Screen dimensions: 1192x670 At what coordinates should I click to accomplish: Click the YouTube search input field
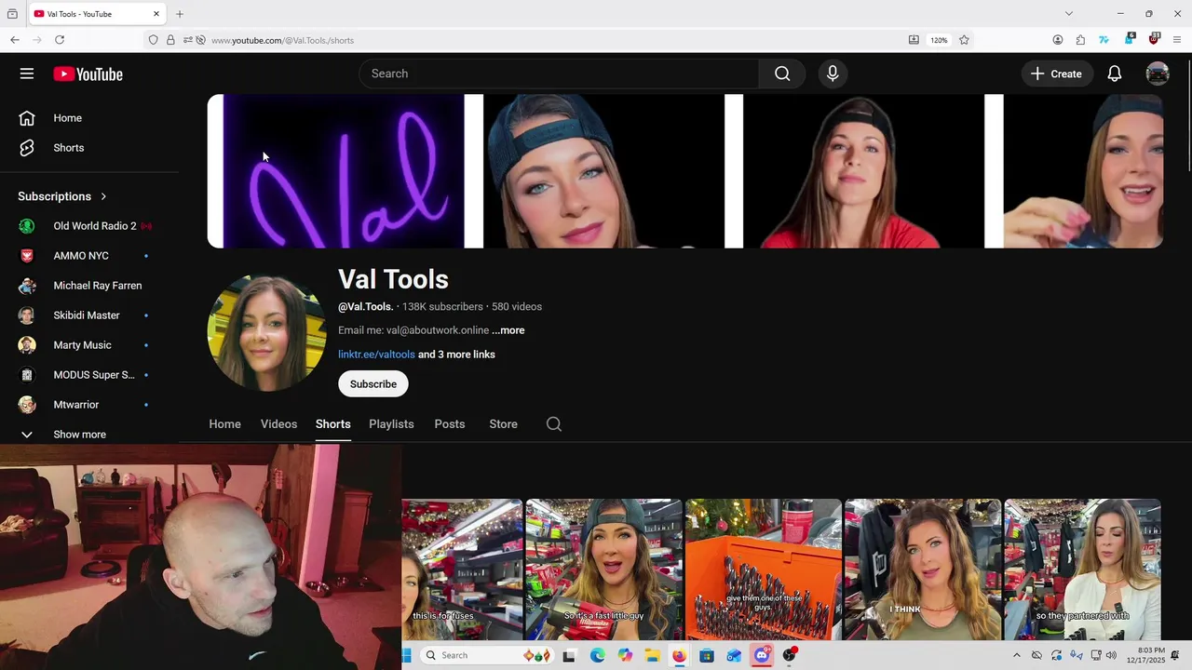click(559, 74)
